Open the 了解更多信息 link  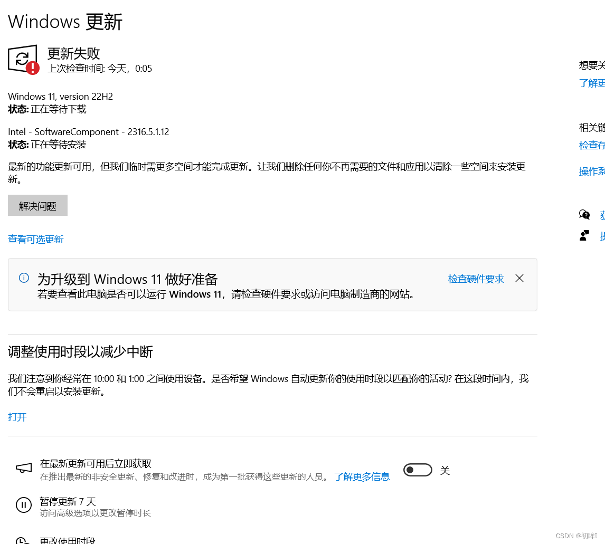362,477
